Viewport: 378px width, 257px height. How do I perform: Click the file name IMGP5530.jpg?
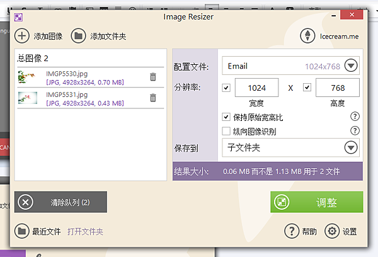(67, 74)
